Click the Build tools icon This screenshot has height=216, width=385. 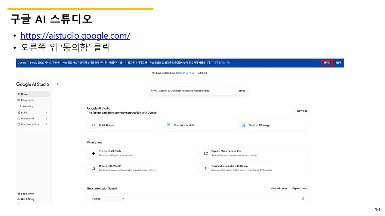coord(19,112)
